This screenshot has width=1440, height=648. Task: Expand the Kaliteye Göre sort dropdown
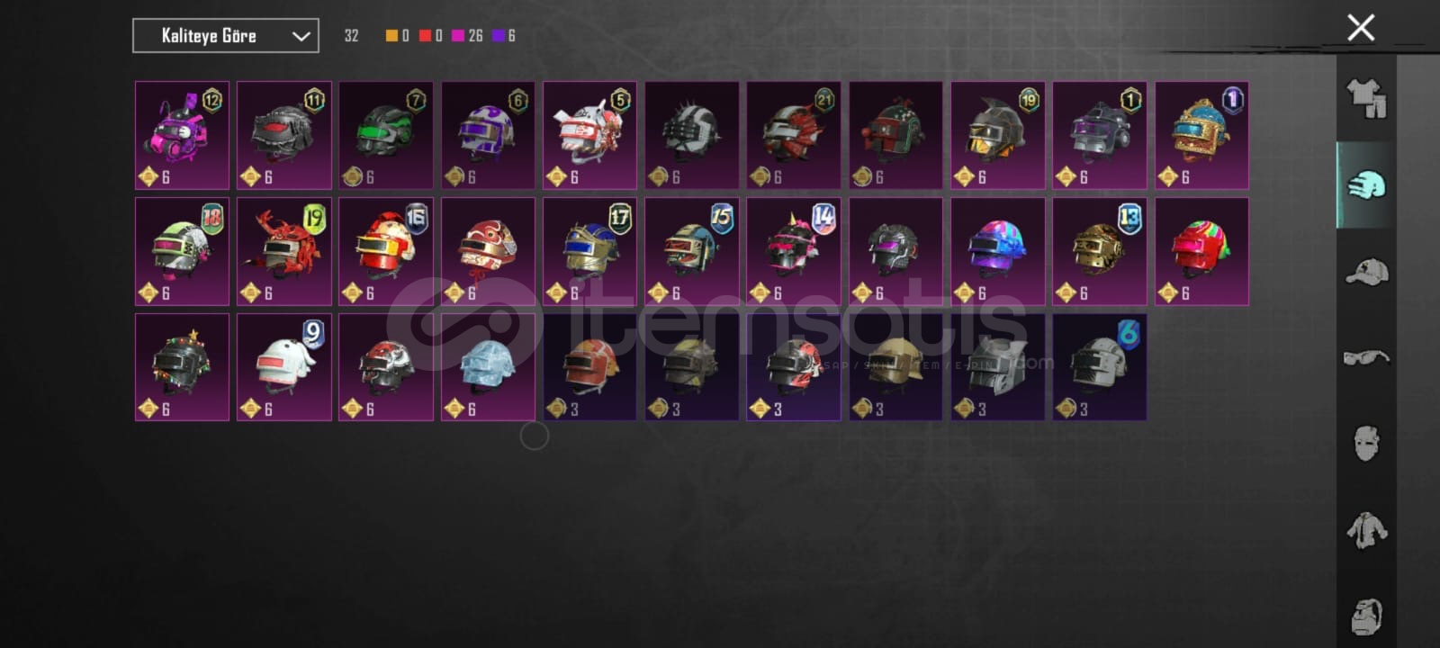tap(226, 36)
